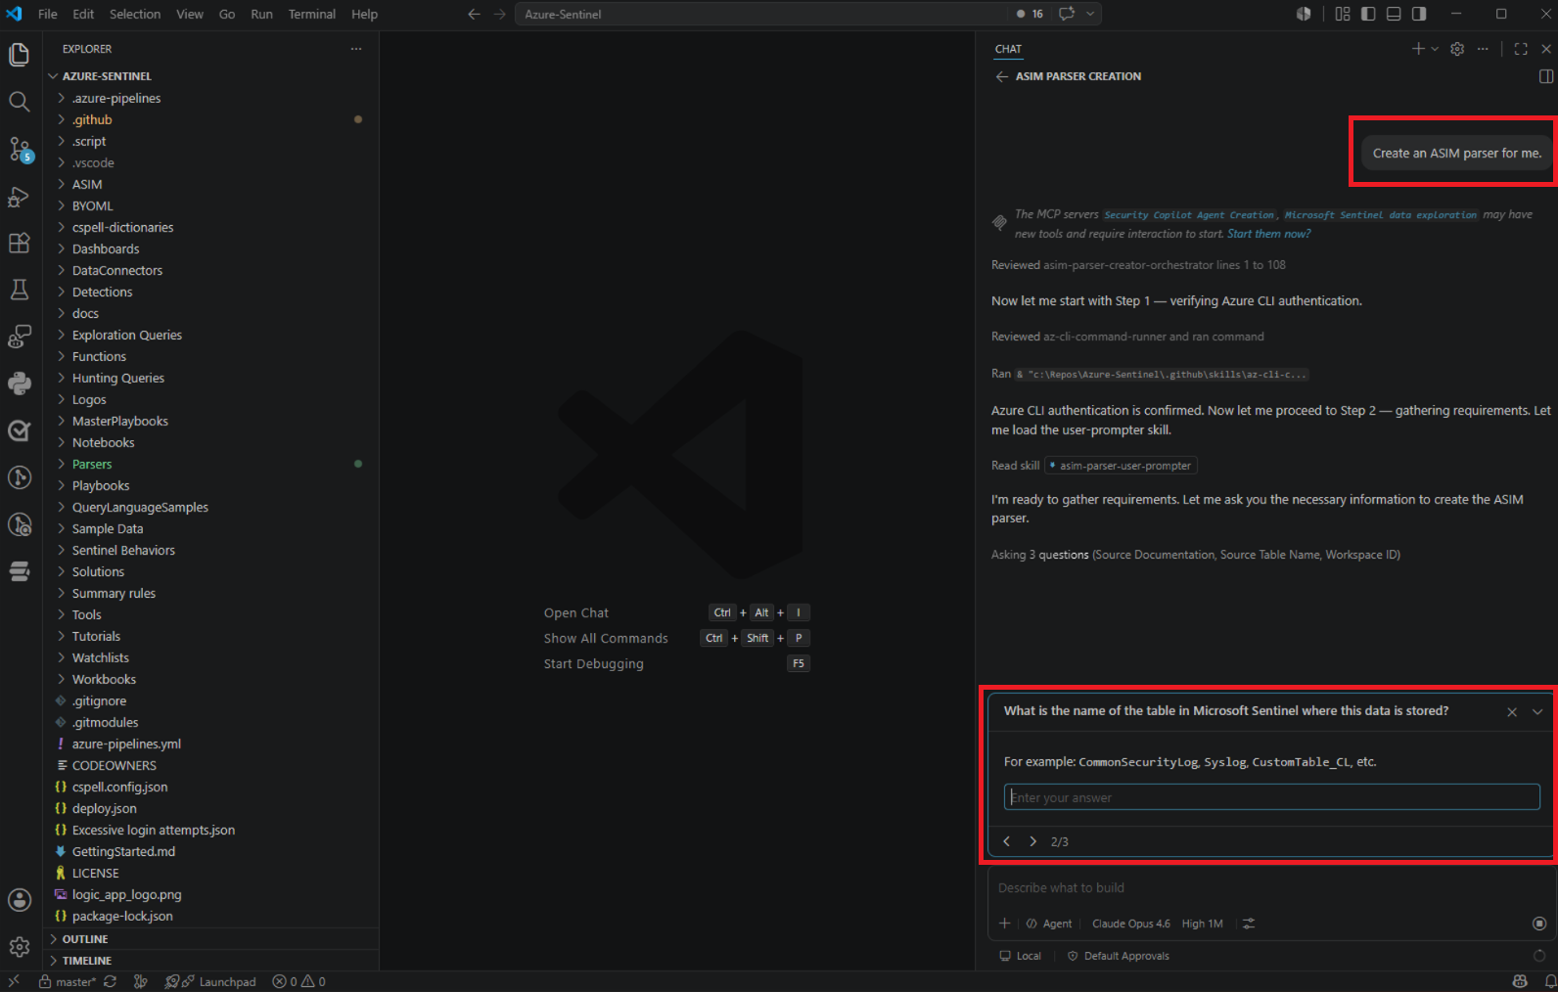Open the View menu
1558x992 pixels.
click(190, 14)
